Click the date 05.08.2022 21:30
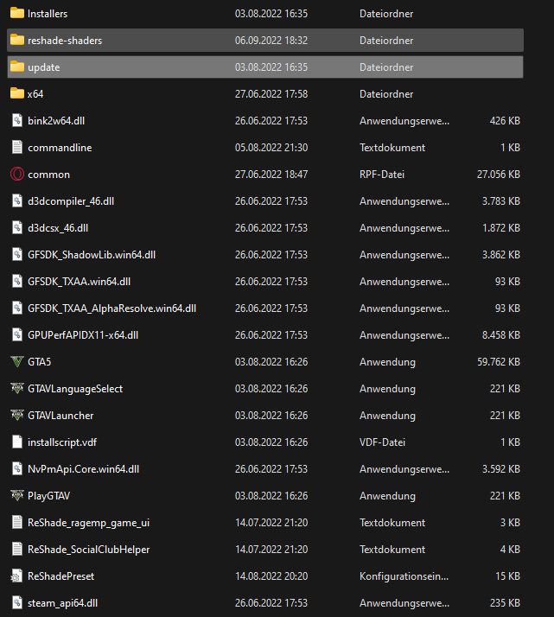Image resolution: width=554 pixels, height=617 pixels. tap(271, 148)
